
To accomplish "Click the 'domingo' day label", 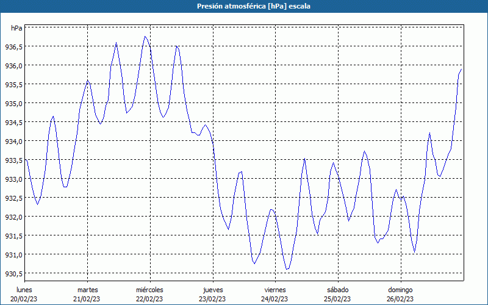I will coord(400,290).
